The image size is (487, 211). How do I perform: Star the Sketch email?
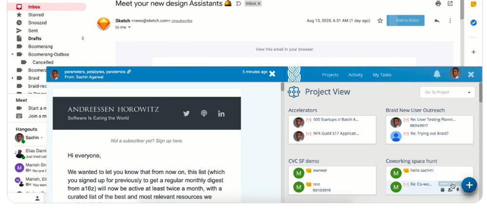tap(380, 21)
